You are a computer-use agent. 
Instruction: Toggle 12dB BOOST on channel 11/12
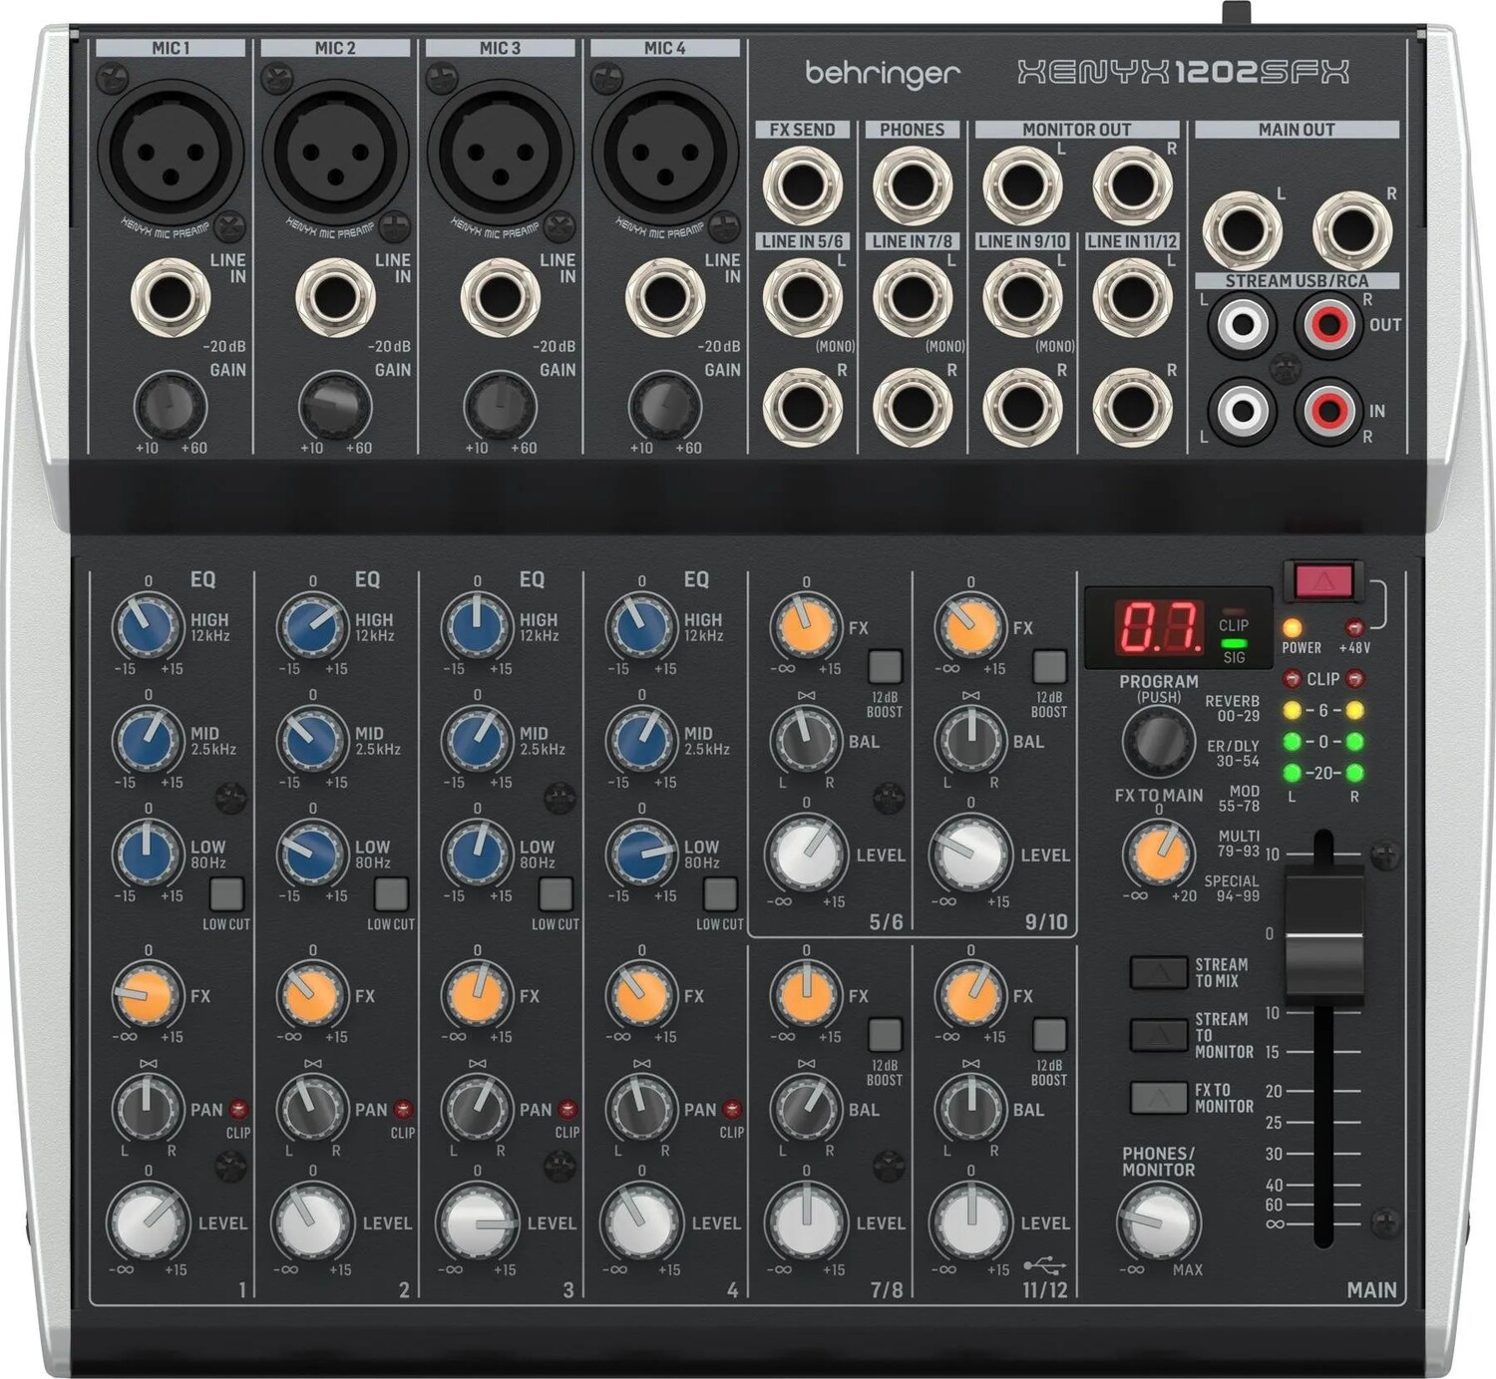tap(1049, 1034)
